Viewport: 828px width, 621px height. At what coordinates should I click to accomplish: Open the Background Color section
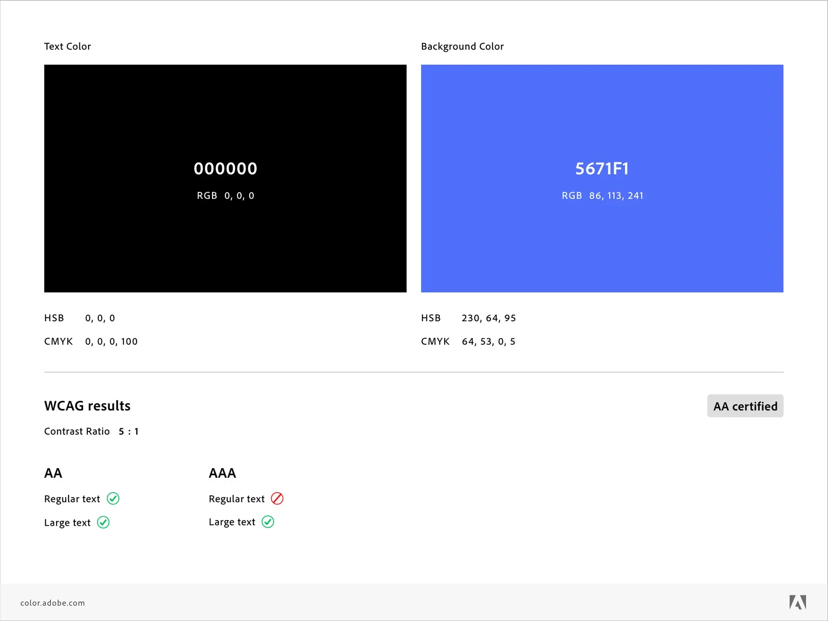click(462, 46)
